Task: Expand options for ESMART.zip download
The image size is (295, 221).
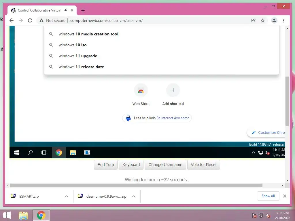Action: click(x=67, y=196)
